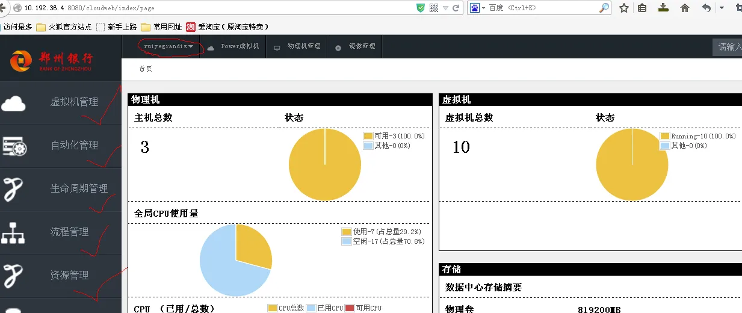
Task: Click the 物理机 panel header
Action: 280,100
